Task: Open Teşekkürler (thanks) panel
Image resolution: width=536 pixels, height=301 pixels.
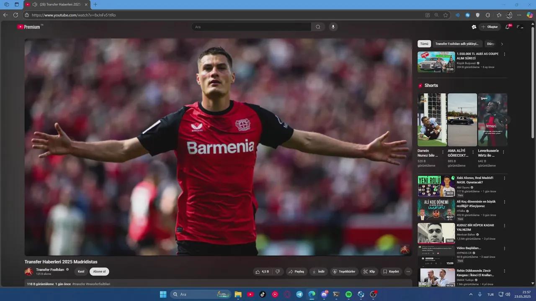Action: 344,271
